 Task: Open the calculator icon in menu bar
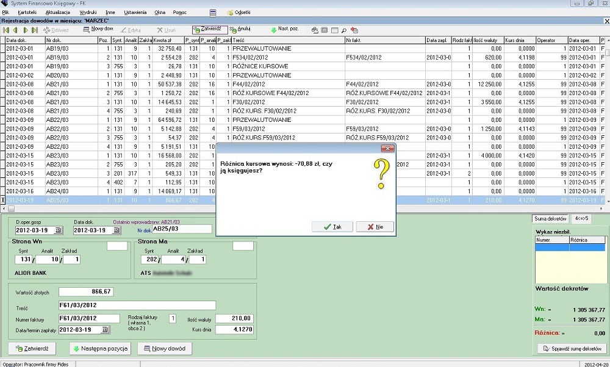[213, 13]
